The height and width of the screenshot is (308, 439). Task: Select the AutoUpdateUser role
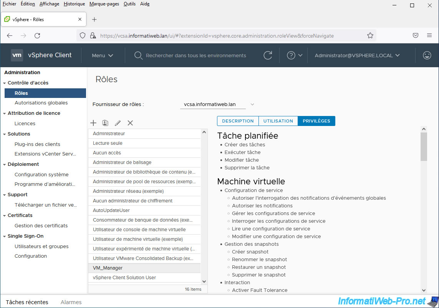[x=144, y=210]
